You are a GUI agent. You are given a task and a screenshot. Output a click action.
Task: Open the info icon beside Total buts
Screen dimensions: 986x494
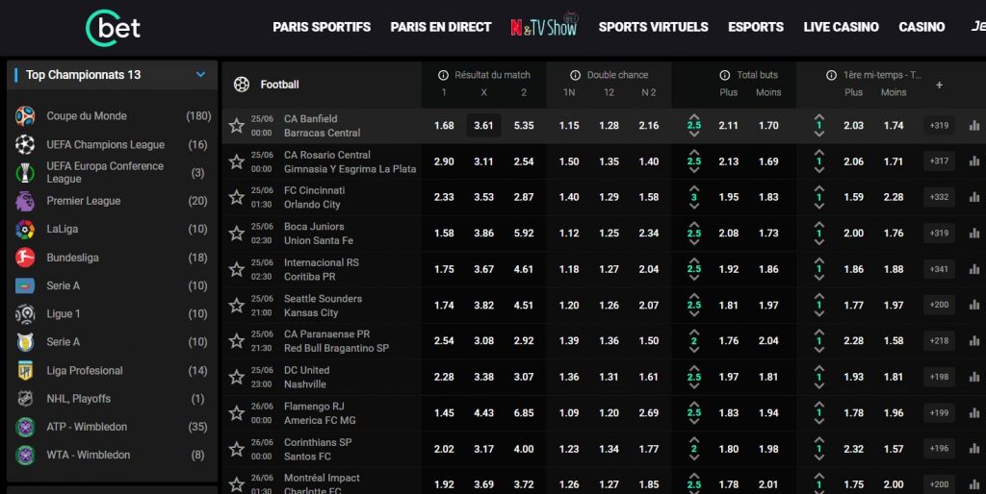tap(724, 75)
